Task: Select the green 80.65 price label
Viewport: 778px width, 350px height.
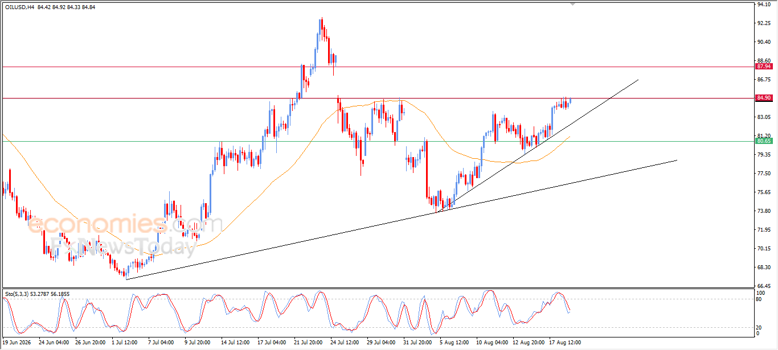Action: tap(764, 141)
